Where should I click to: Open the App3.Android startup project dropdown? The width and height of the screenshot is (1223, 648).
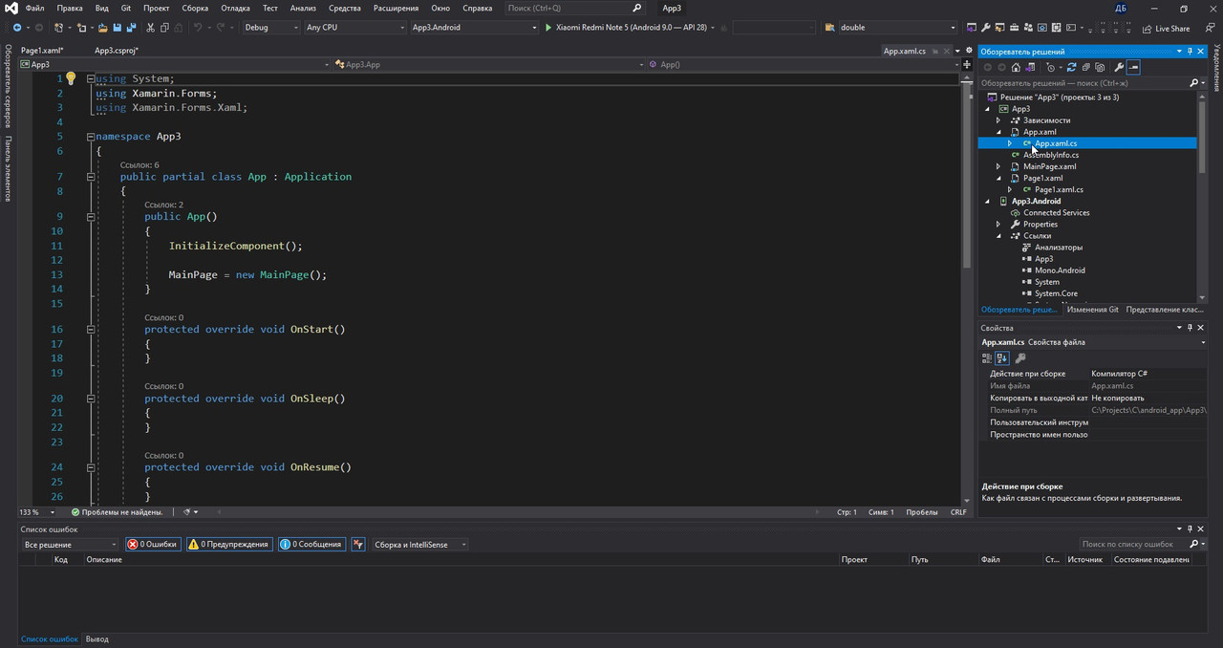coord(474,28)
